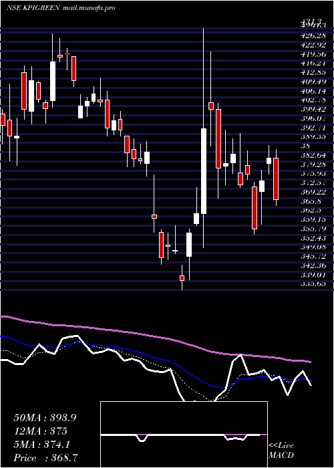Viewport: 334px width, 468px height.
Task: Select the 352.43 price level
Action: (313, 238)
